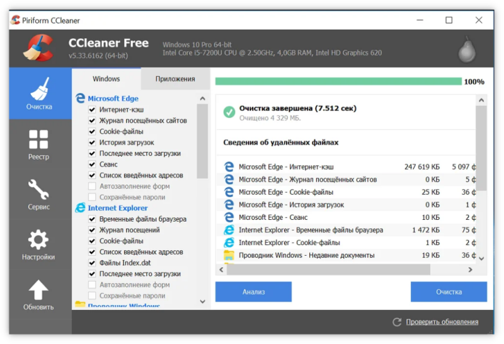Toggle Edge Сеанс checkbox

coord(92,164)
